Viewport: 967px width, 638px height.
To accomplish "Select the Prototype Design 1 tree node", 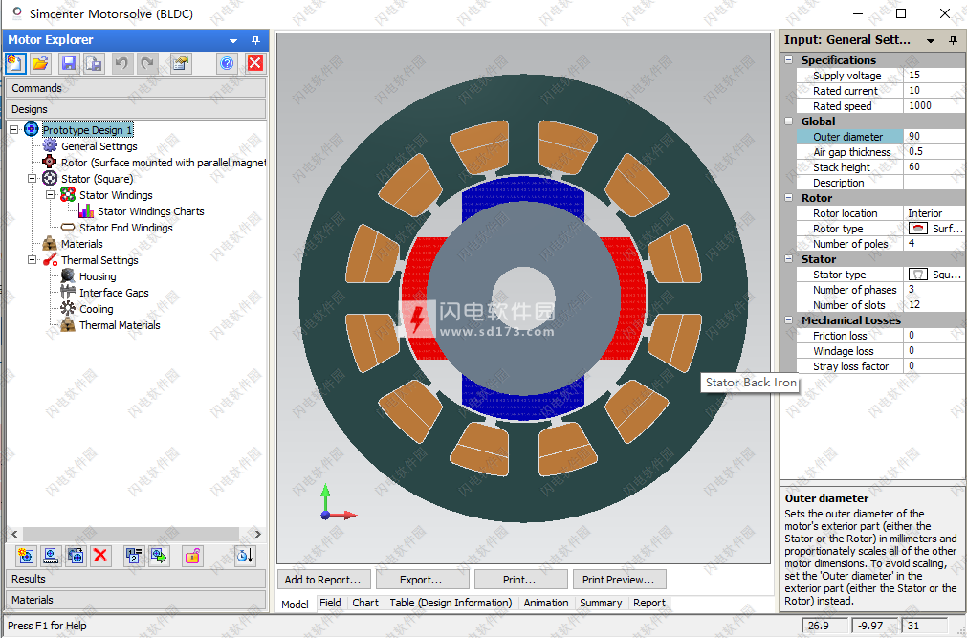I will click(x=87, y=130).
